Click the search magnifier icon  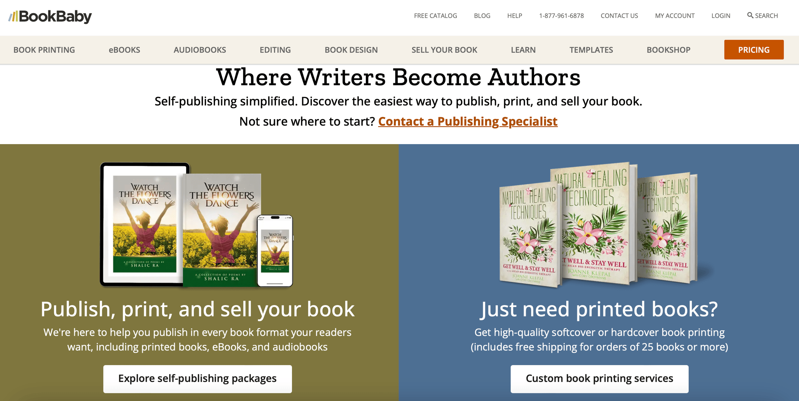coord(750,15)
